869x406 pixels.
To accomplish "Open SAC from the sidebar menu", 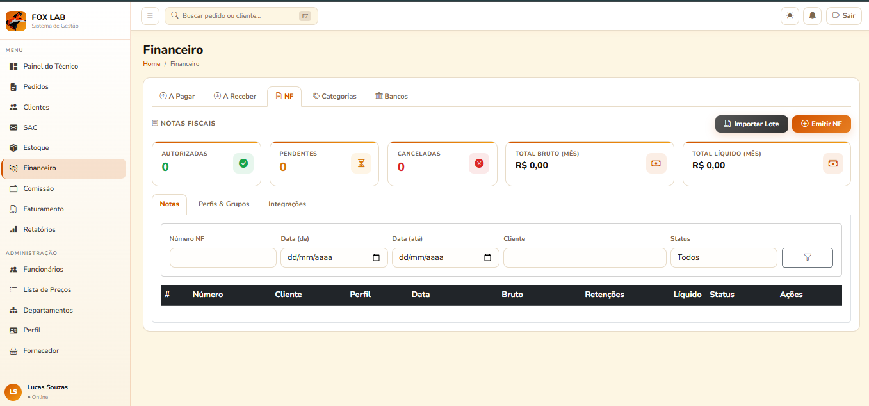I will point(30,127).
